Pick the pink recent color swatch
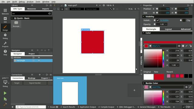Screen dimensions: 194x109 coord(169,76)
